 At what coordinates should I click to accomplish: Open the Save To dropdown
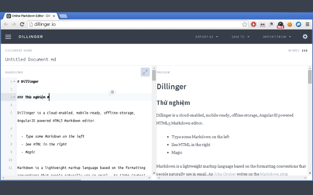(240, 37)
